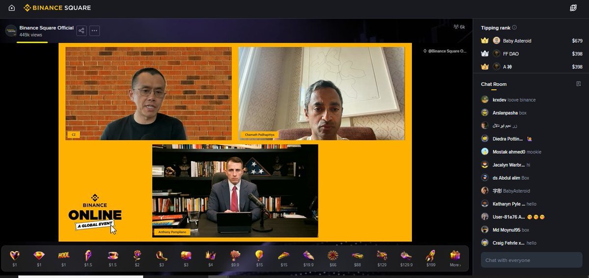Open Mostak ahmed0's chat message
This screenshot has height=278, width=589.
tap(511, 152)
